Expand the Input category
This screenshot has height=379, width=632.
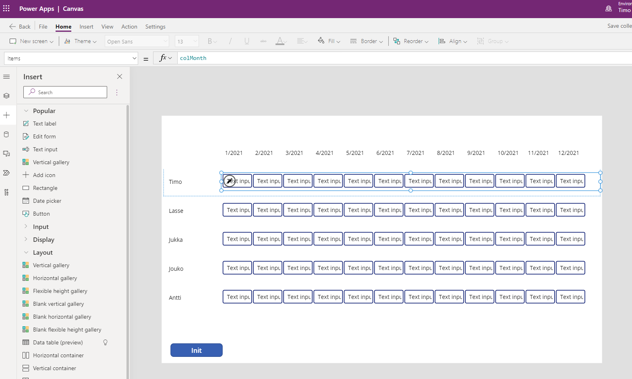click(41, 227)
